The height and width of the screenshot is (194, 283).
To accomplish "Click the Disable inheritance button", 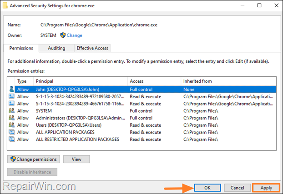I will (x=32, y=172).
